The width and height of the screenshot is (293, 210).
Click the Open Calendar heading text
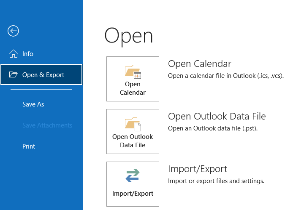point(199,64)
